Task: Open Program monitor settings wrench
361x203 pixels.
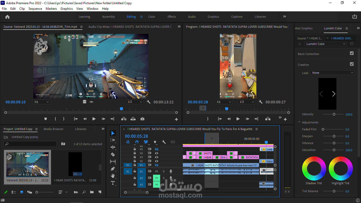Action: (x=261, y=102)
